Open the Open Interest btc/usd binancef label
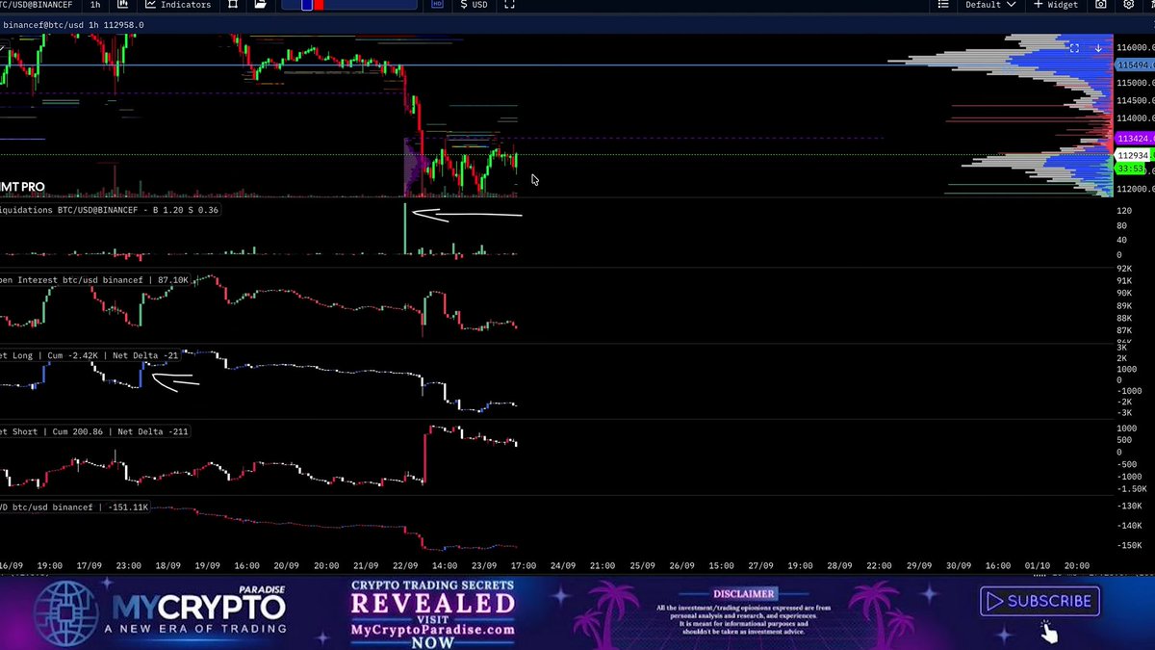This screenshot has width=1155, height=650. point(95,279)
